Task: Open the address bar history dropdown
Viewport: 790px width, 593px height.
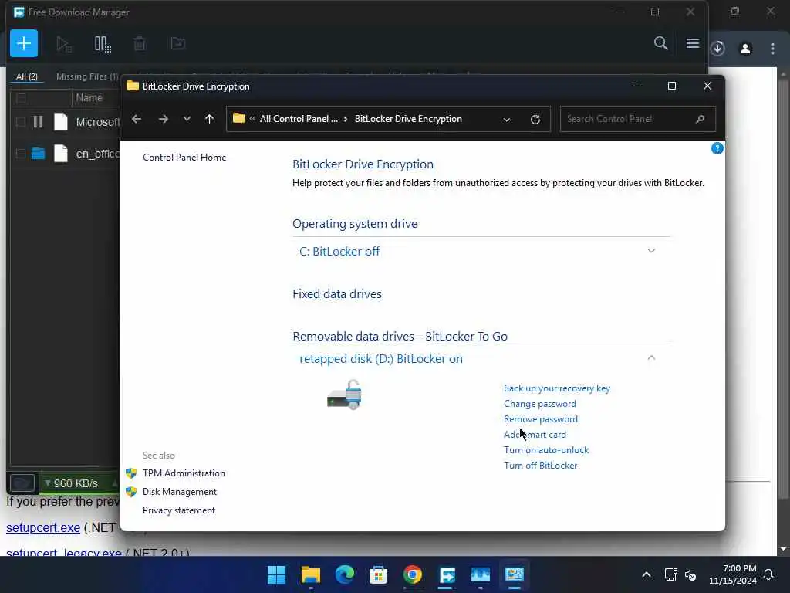Action: point(507,120)
